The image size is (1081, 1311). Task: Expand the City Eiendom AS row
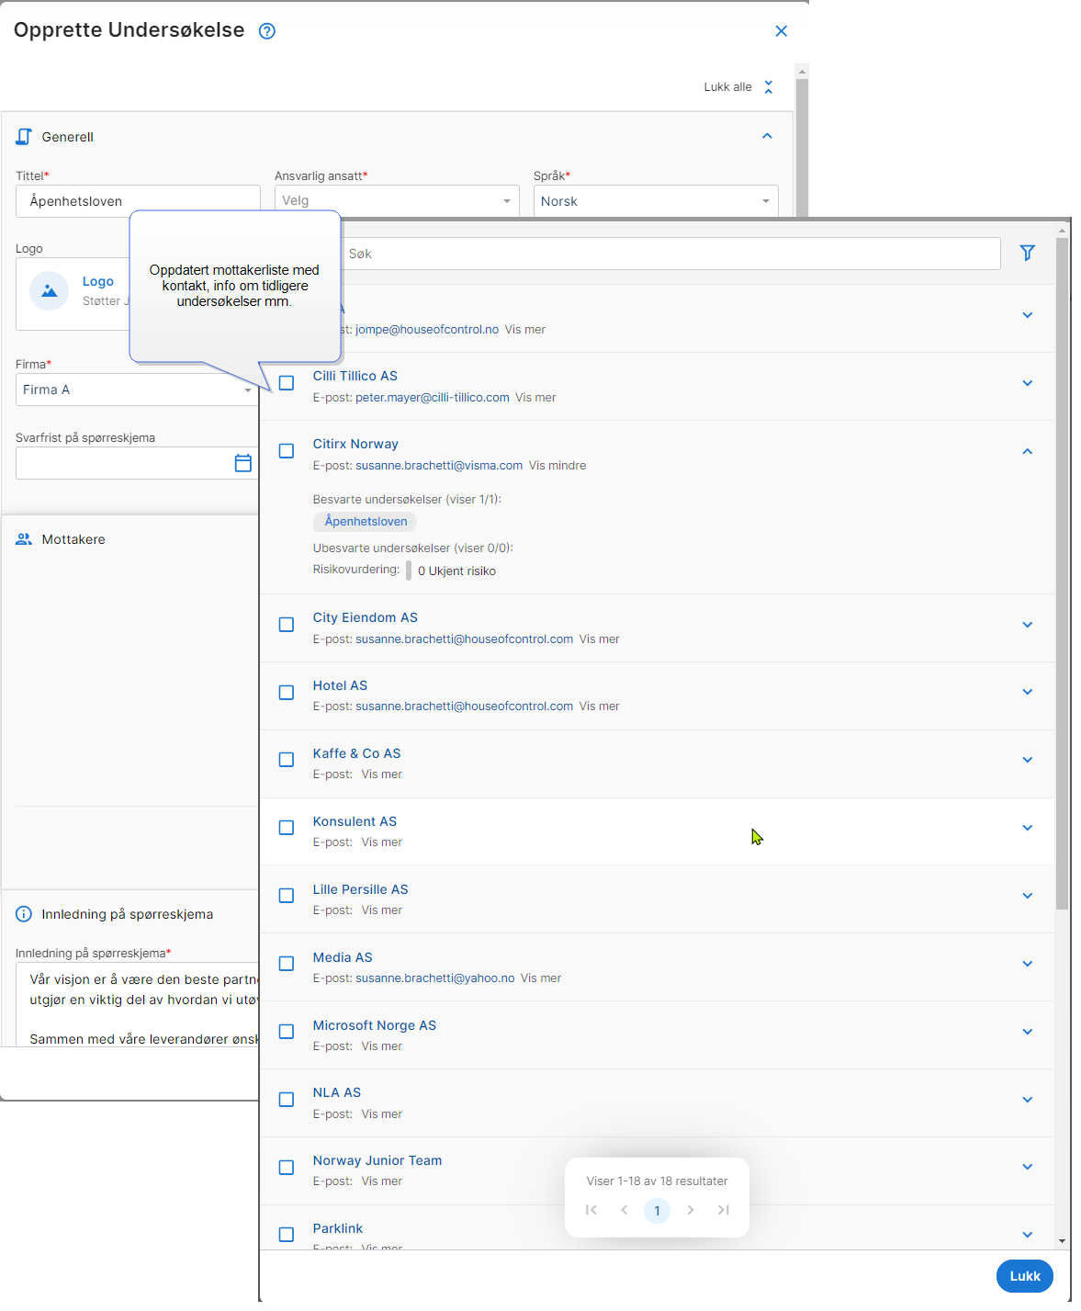point(1028,625)
